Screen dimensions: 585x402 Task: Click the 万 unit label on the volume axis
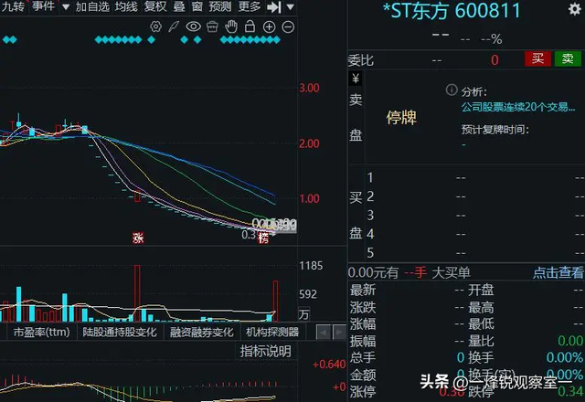pyautogui.click(x=303, y=314)
